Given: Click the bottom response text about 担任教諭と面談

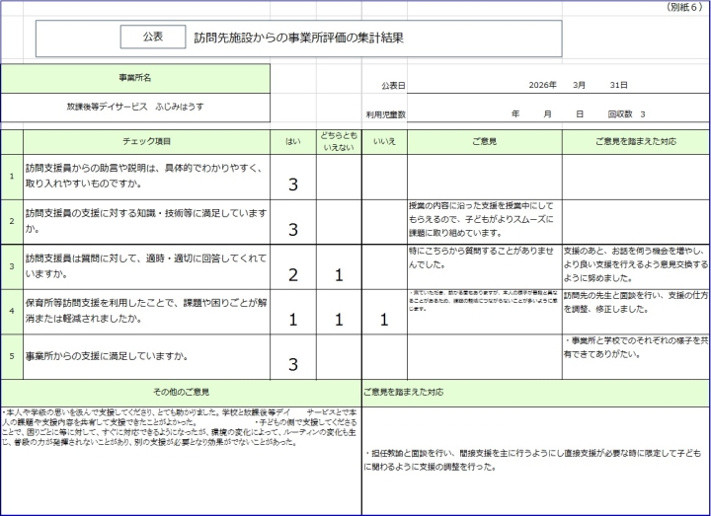Looking at the screenshot, I should click(x=533, y=460).
